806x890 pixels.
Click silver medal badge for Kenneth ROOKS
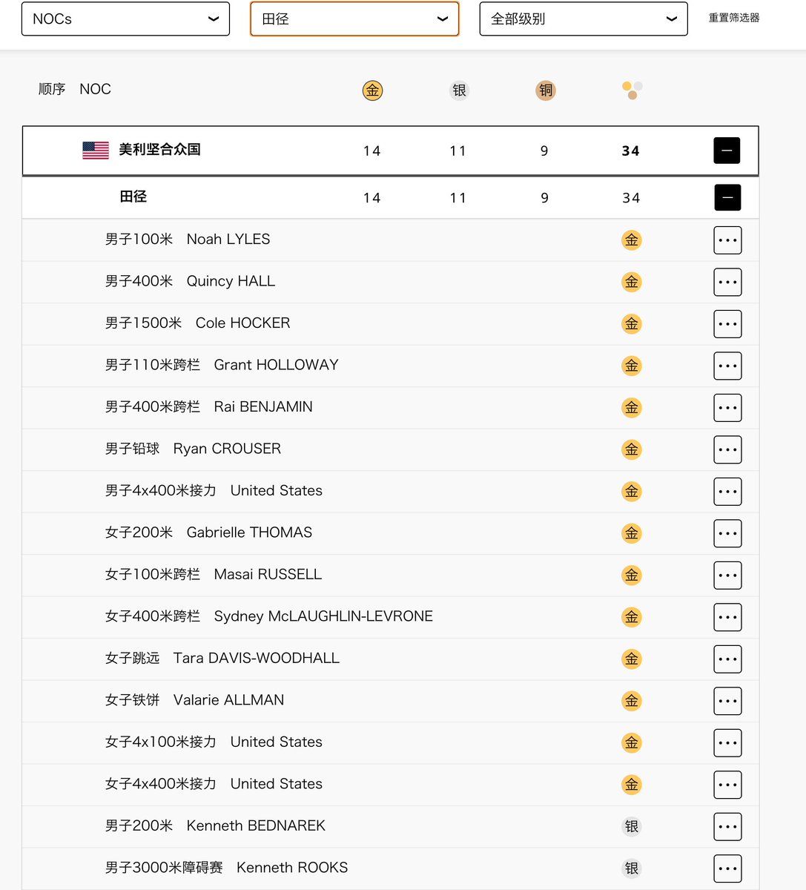point(632,868)
